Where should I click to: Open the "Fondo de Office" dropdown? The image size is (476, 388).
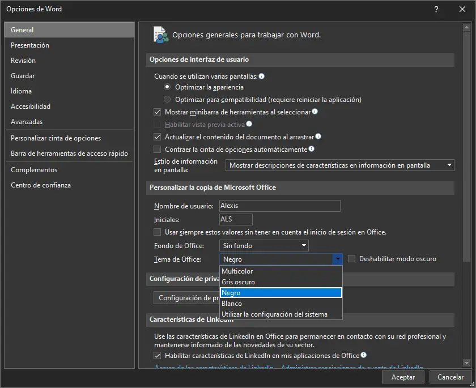click(305, 245)
